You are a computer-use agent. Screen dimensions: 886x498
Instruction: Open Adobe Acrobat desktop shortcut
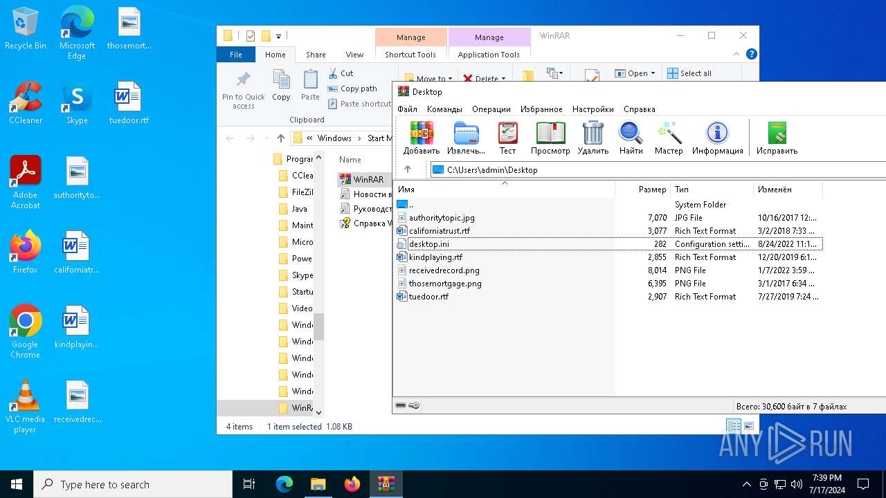click(26, 183)
